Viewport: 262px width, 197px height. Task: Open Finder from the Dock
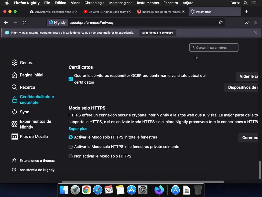coord(64,190)
